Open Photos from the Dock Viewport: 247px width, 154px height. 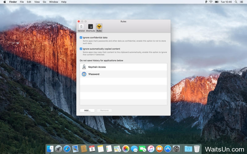coord(126,149)
